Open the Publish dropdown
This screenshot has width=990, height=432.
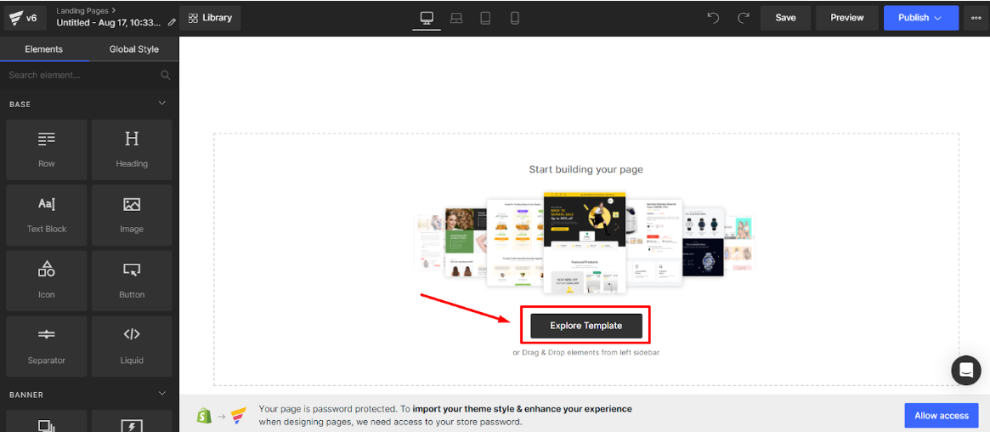(x=920, y=18)
